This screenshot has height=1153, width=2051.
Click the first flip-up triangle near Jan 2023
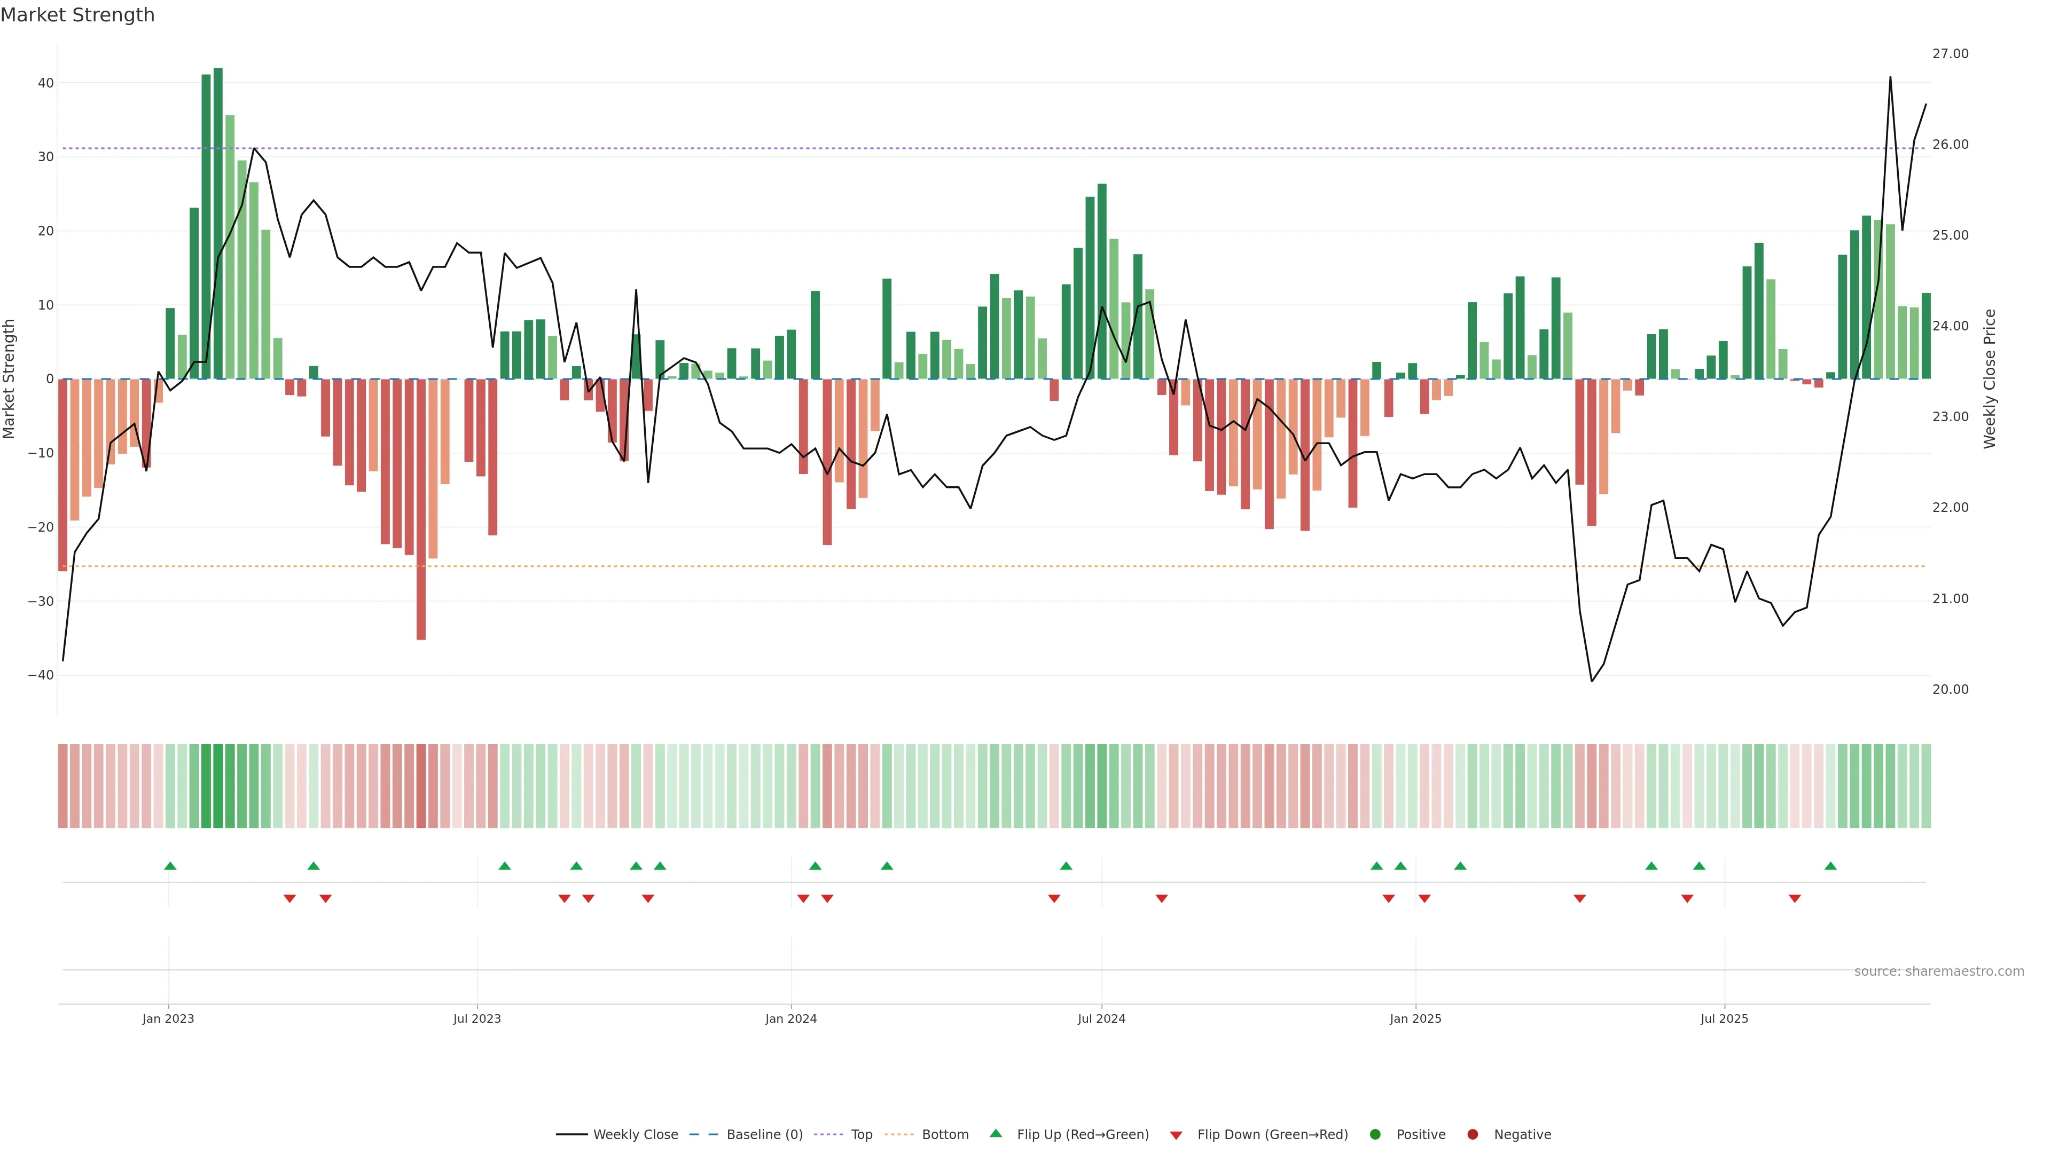pyautogui.click(x=170, y=866)
